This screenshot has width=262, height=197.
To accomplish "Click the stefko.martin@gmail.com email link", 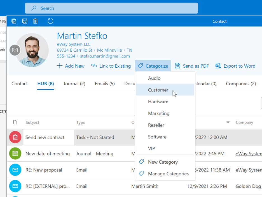I will 105,56.
